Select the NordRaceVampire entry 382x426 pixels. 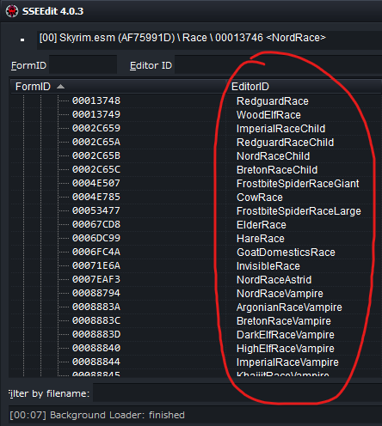point(280,294)
